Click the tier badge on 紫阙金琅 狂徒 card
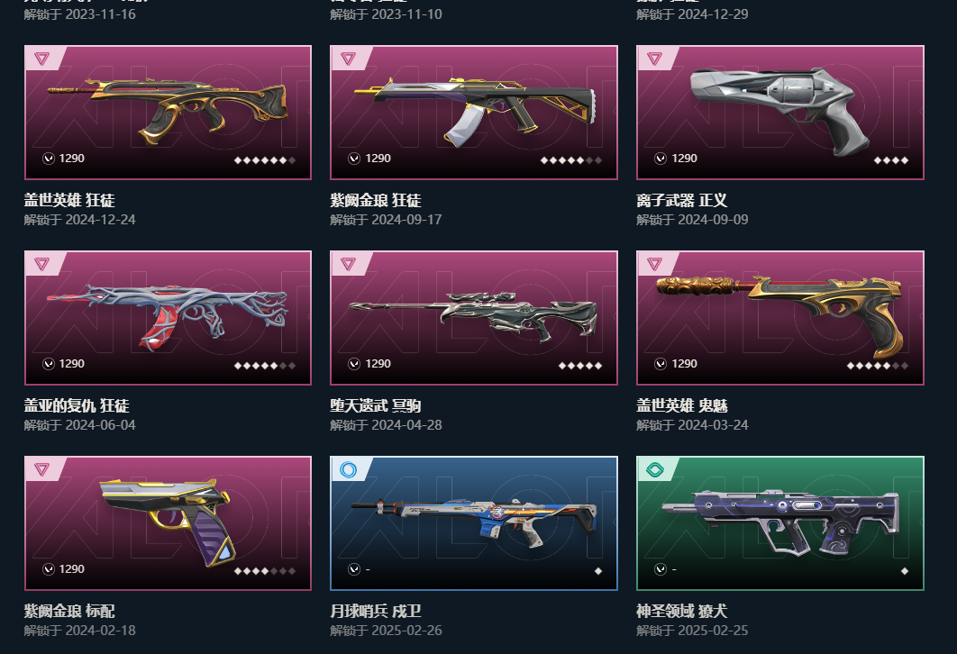The width and height of the screenshot is (957, 654). click(x=348, y=58)
